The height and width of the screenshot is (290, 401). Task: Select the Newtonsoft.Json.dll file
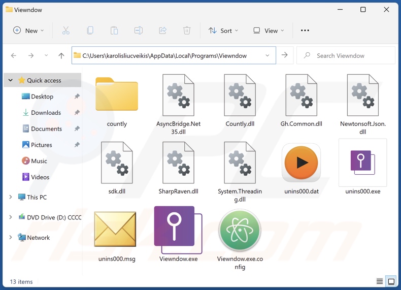pos(362,95)
